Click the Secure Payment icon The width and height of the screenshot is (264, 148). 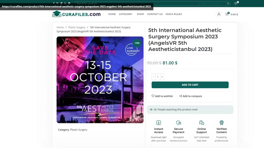tap(178, 123)
